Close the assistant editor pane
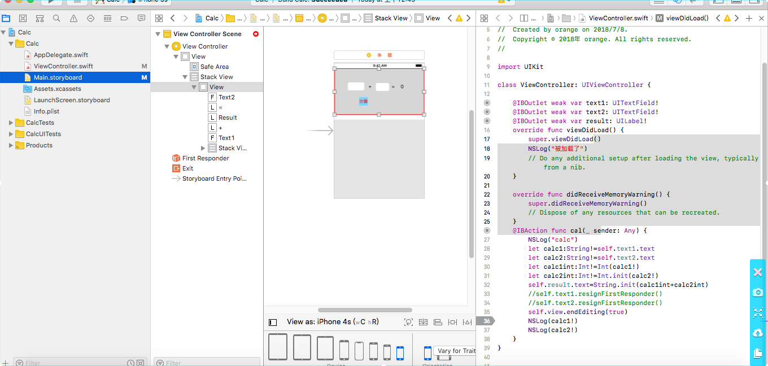The height and width of the screenshot is (366, 768). 761,18
